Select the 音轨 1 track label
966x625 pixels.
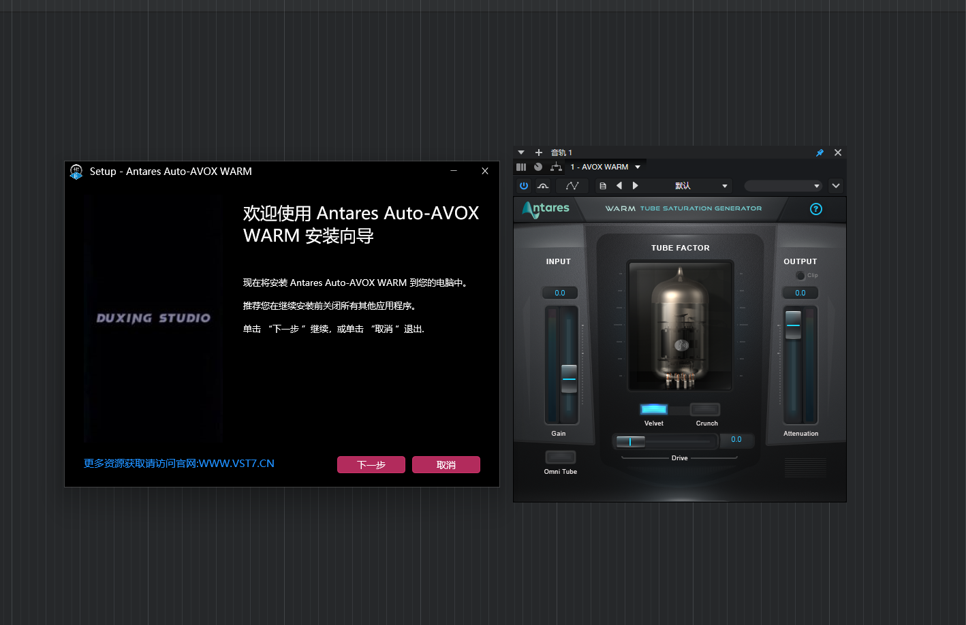[561, 153]
